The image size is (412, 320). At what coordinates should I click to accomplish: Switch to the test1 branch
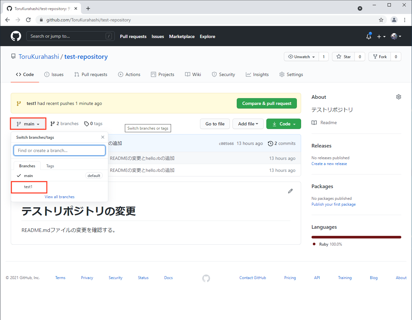click(60, 187)
